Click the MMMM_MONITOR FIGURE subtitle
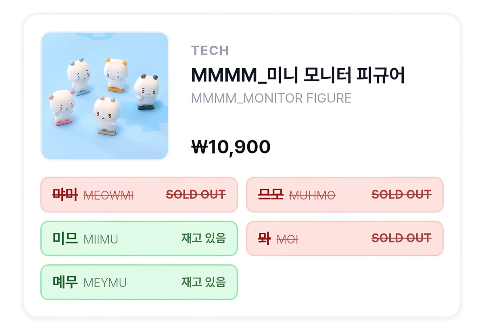484x322 pixels. point(271,98)
